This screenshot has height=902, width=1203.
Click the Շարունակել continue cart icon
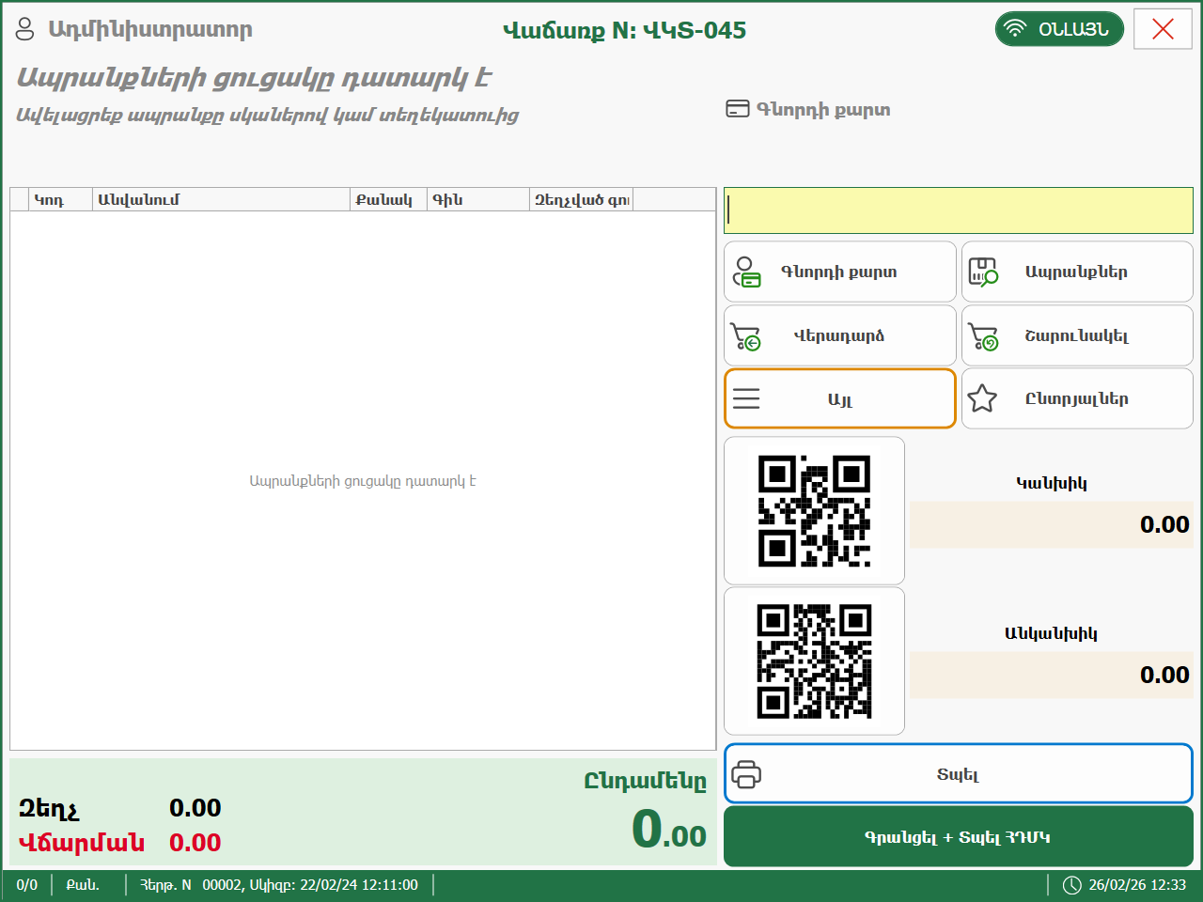click(x=983, y=336)
